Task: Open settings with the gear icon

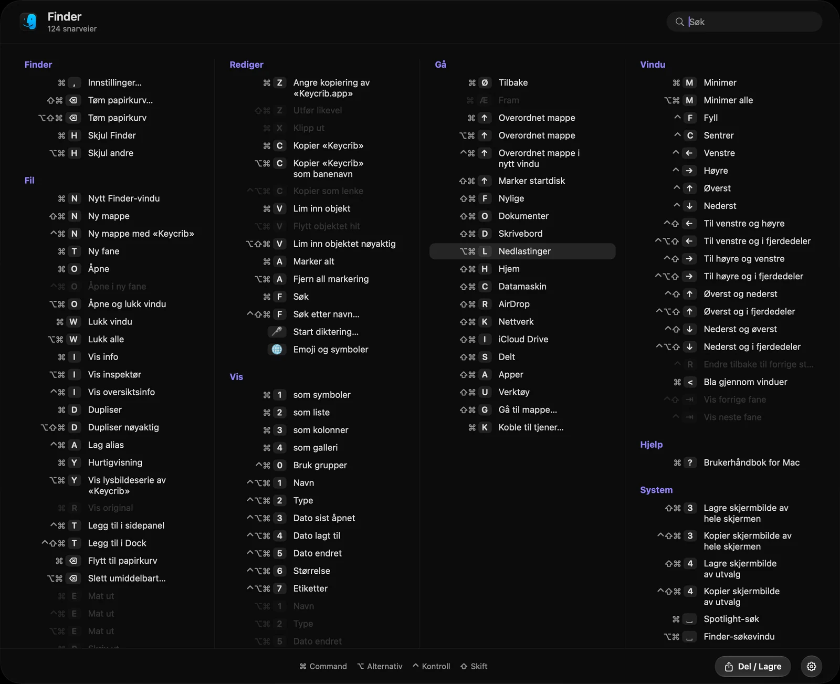Action: (x=811, y=666)
